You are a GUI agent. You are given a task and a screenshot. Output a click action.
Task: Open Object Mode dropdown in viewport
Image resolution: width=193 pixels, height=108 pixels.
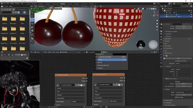click(36, 9)
